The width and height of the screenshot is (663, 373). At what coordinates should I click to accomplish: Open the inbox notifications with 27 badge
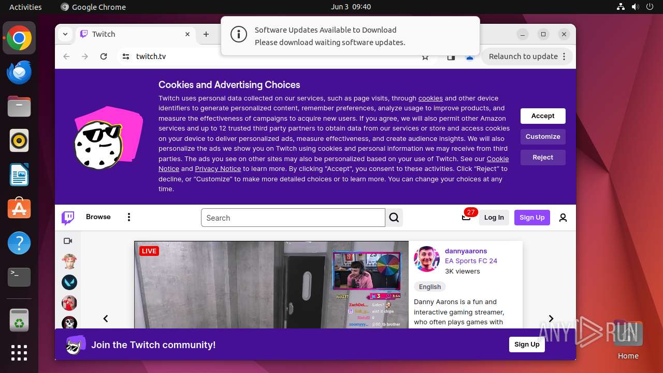click(x=467, y=217)
